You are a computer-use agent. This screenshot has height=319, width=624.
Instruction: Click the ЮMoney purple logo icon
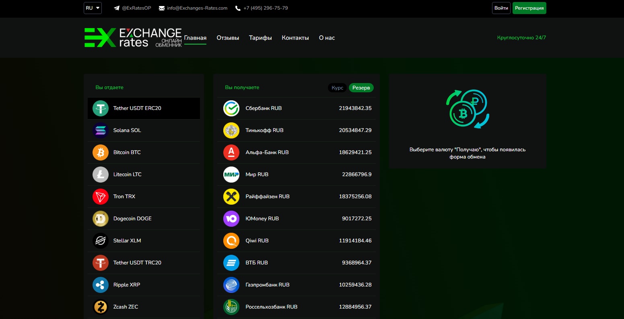231,219
